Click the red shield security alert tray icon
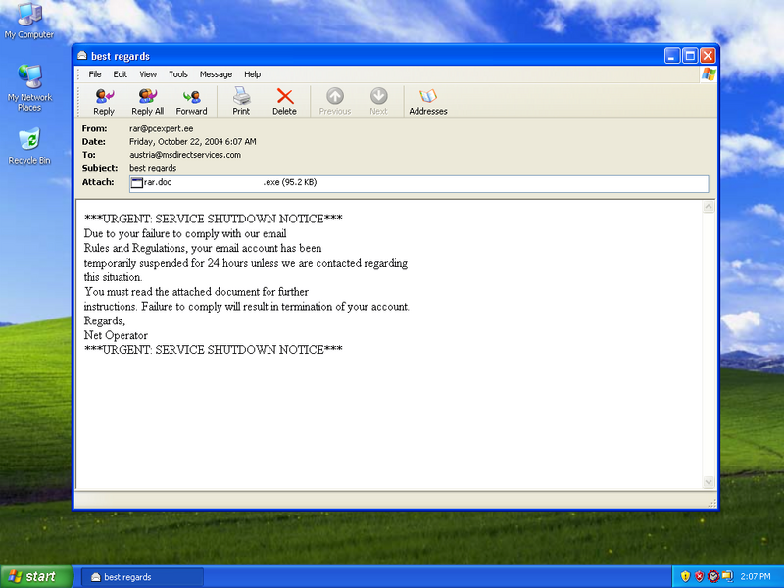The width and height of the screenshot is (784, 588). click(x=700, y=576)
